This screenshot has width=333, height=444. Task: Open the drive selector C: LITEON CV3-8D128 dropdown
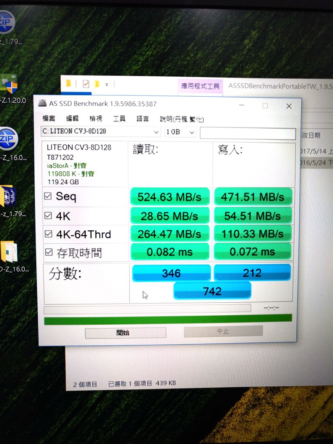[101, 131]
